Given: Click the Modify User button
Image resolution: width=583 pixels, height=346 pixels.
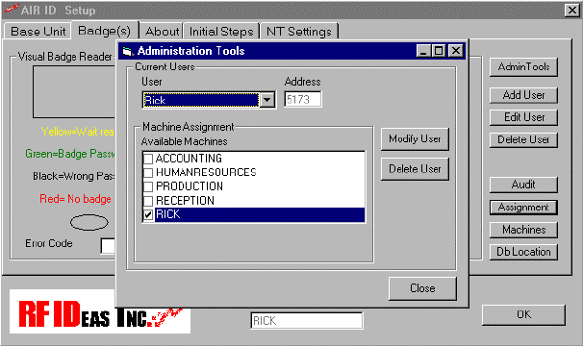Looking at the screenshot, I should point(415,139).
